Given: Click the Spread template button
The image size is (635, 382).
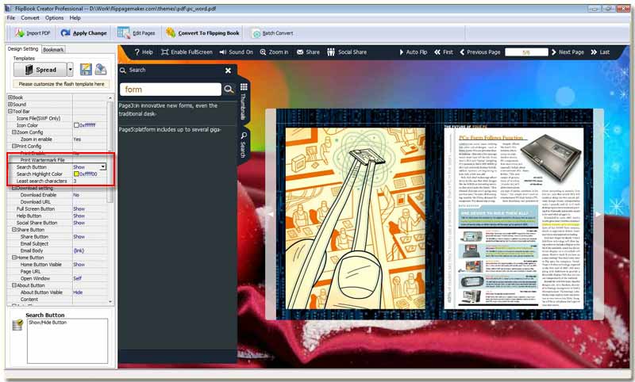Looking at the screenshot, I should point(40,70).
